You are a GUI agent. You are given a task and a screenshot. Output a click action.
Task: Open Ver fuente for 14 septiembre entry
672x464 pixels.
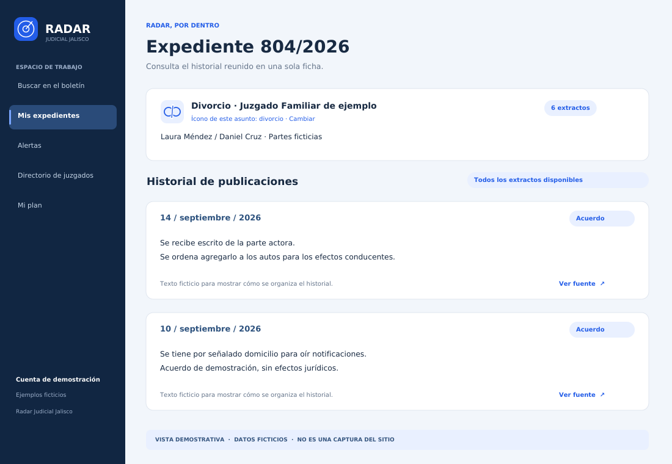point(582,284)
